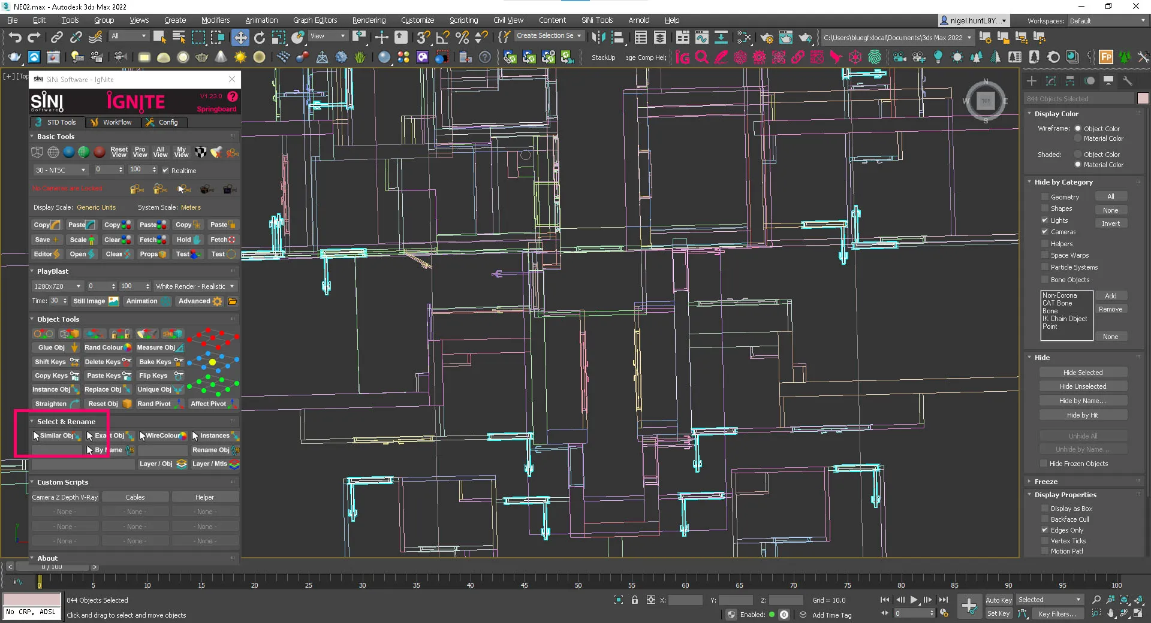Select Wireframe Material Color radio button
This screenshot has width=1151, height=623.
click(x=1078, y=138)
